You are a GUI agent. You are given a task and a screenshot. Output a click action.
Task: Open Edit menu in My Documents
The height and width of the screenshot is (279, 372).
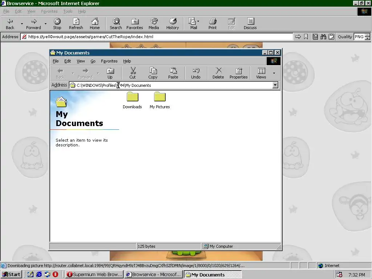[68, 61]
